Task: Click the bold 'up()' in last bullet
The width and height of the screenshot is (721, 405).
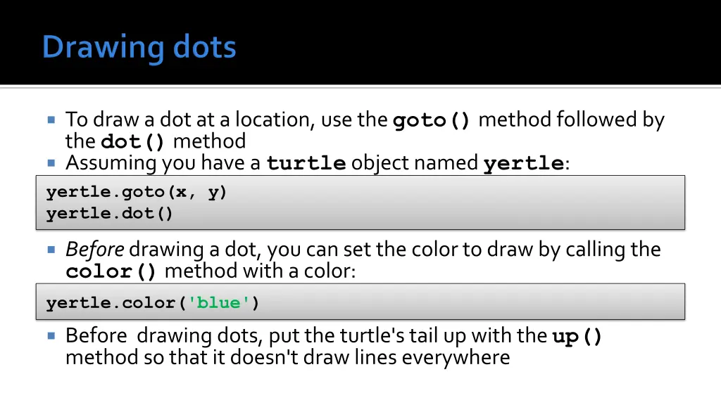Action: (577, 337)
